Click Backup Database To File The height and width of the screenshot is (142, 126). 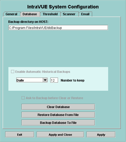[x=58, y=123]
